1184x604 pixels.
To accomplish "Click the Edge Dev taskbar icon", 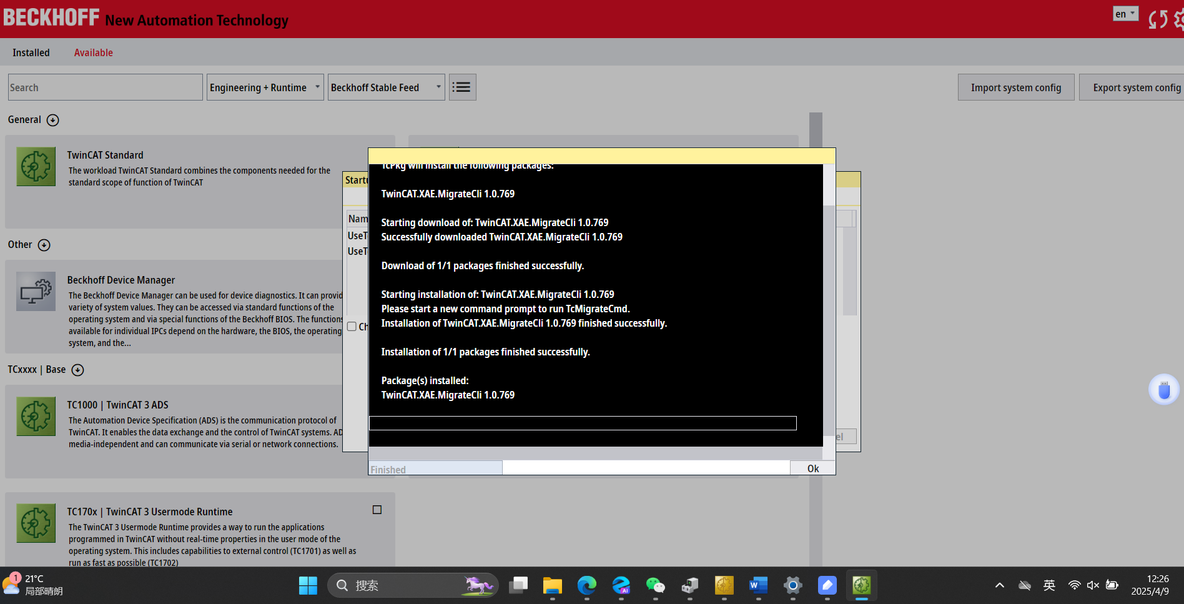I will point(621,585).
